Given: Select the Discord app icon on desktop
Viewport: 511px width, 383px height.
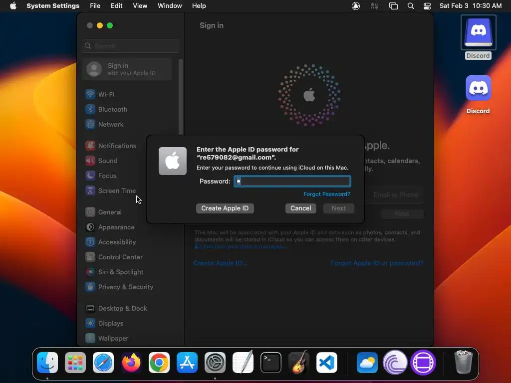Looking at the screenshot, I should click(x=478, y=95).
